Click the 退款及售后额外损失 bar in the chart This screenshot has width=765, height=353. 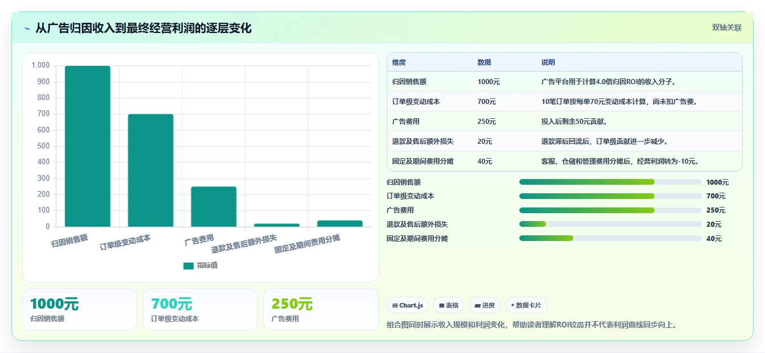[x=276, y=225]
